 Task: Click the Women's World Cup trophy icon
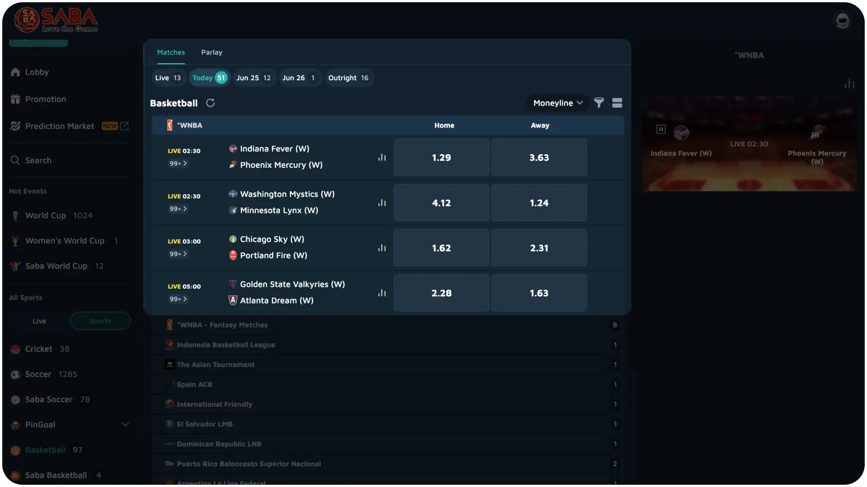(15, 241)
